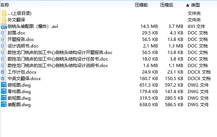Click the AVI 文件 type cell
Viewport: 217px width, 137px height.
(196, 26)
